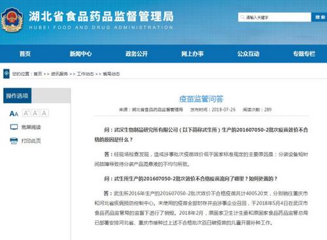
Task: Click the 搜索 button
Action: (x=319, y=17)
